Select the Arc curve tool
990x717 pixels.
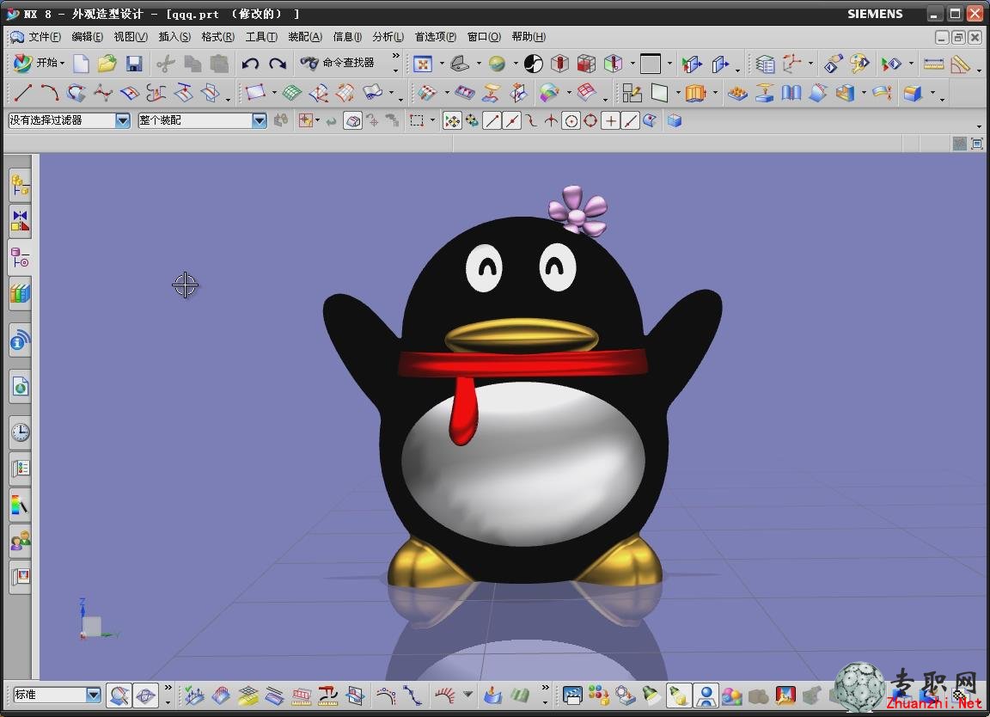pyautogui.click(x=49, y=93)
